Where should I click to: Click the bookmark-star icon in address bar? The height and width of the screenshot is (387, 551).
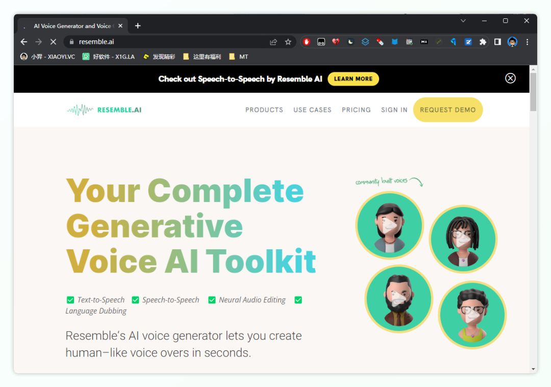(x=288, y=42)
